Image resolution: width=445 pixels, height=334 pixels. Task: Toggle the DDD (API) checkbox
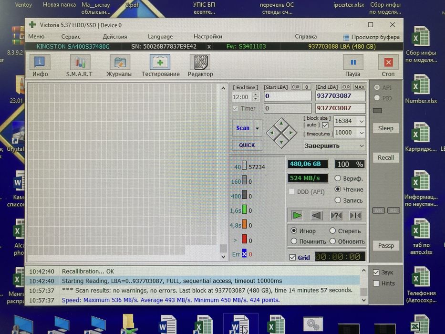(x=291, y=191)
